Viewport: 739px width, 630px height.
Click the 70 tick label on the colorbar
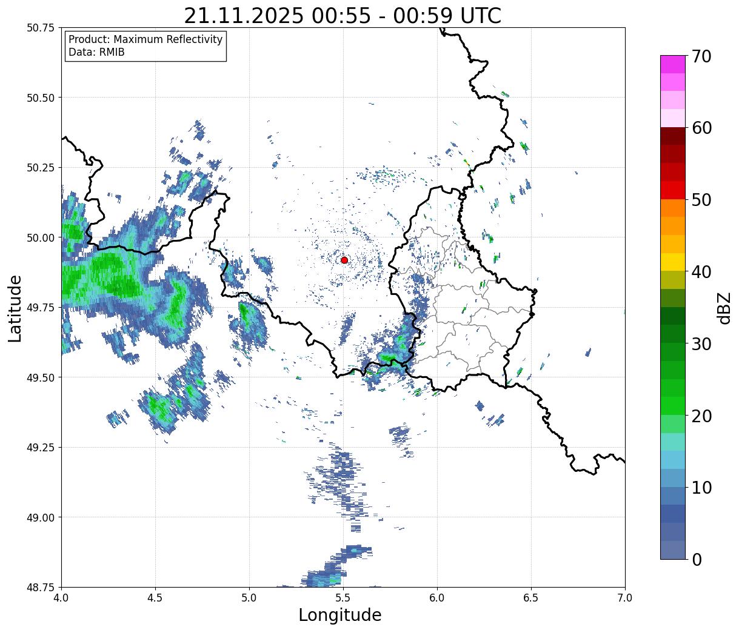(x=701, y=56)
